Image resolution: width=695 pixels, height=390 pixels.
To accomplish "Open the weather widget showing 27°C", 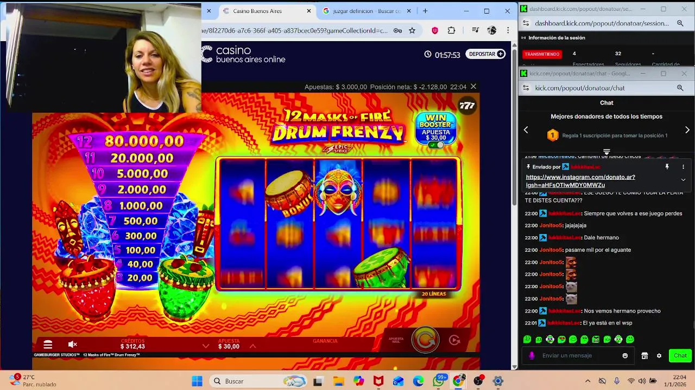I will tap(33, 381).
